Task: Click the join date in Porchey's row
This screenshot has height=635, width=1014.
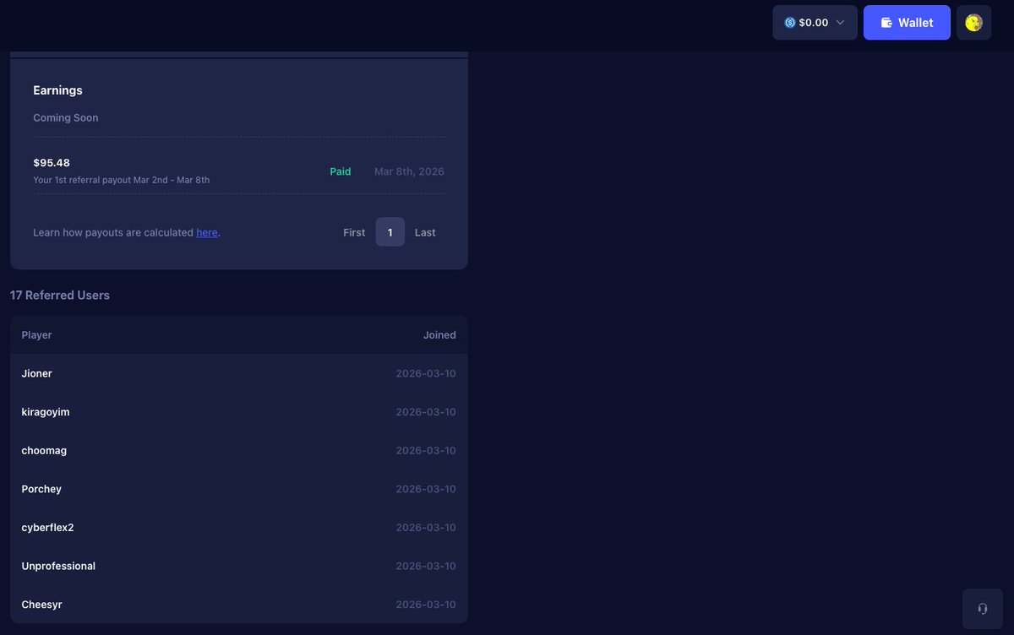Action: [x=426, y=489]
